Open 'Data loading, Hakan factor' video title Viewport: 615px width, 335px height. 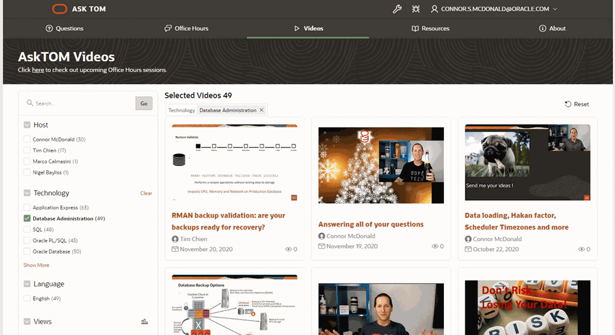pyautogui.click(x=517, y=221)
